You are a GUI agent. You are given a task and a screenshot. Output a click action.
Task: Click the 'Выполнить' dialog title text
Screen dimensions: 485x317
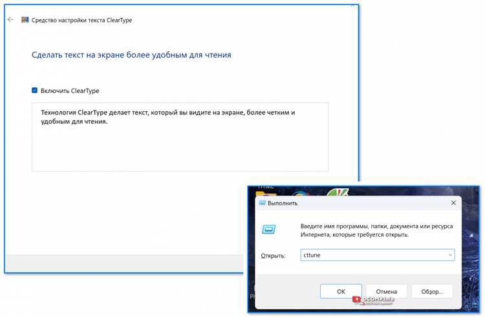pyautogui.click(x=283, y=203)
